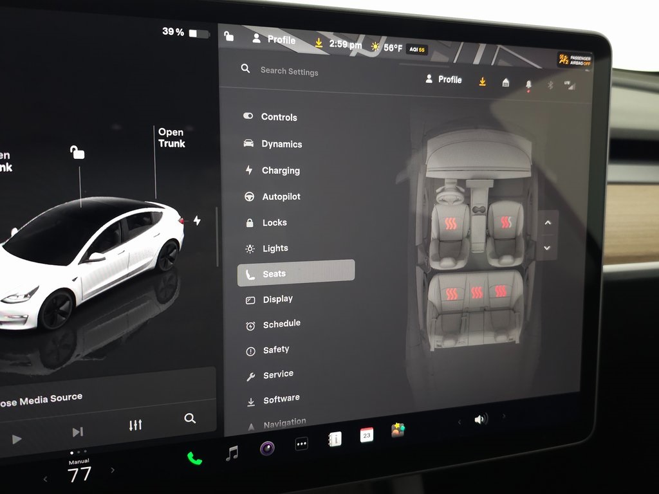Tap Open Trunk
Image resolution: width=659 pixels, height=494 pixels.
pyautogui.click(x=171, y=137)
